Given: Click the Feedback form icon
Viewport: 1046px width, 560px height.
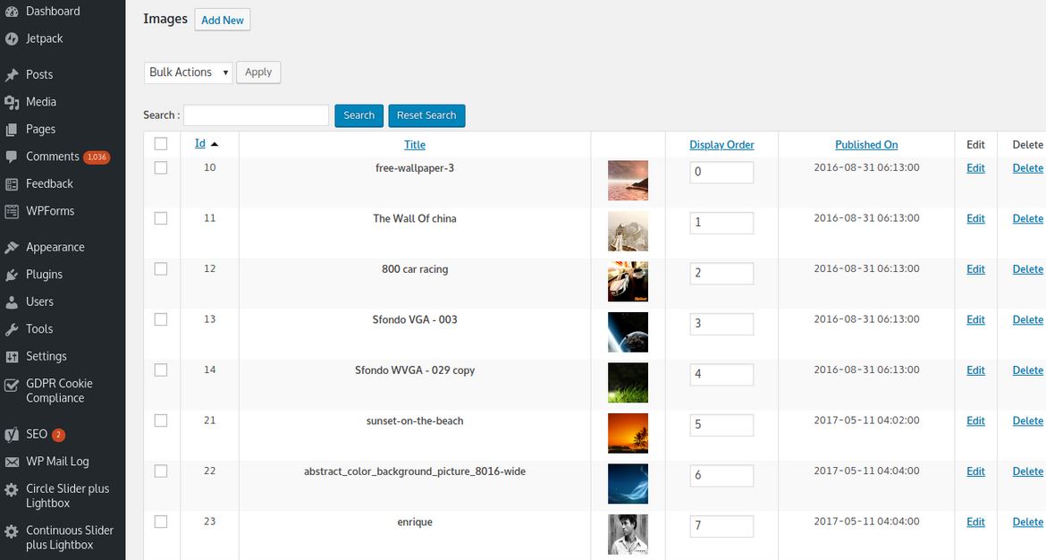Looking at the screenshot, I should 12,184.
